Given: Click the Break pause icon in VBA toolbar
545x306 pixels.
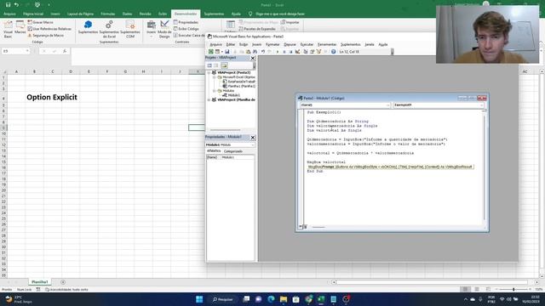Looking at the screenshot, I should tap(284, 52).
